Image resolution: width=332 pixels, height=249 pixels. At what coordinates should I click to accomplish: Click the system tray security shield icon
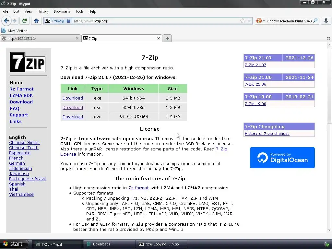(327, 244)
